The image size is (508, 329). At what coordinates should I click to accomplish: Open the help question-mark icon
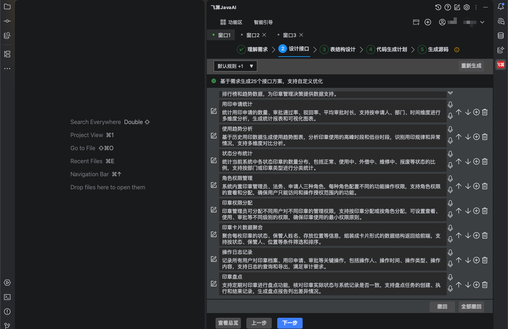coord(448,7)
